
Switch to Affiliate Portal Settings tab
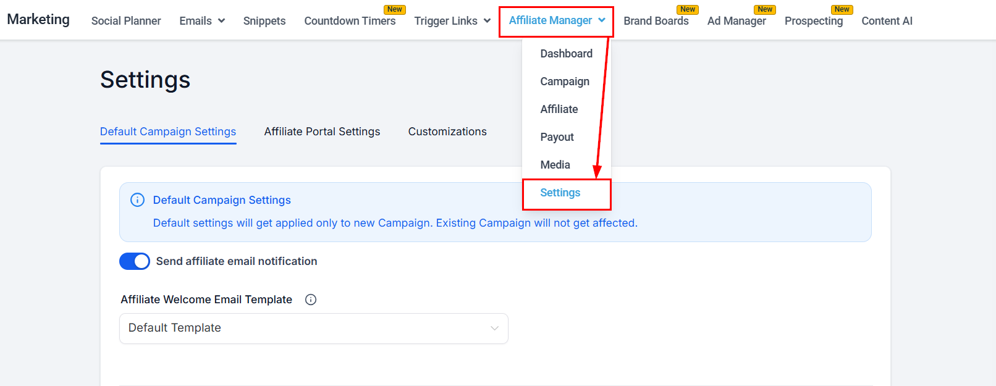tap(322, 132)
